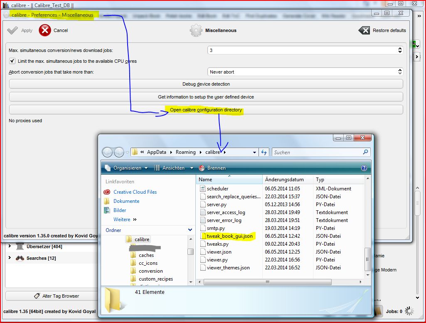
Task: Click the Suchen search input field
Action: 318,153
